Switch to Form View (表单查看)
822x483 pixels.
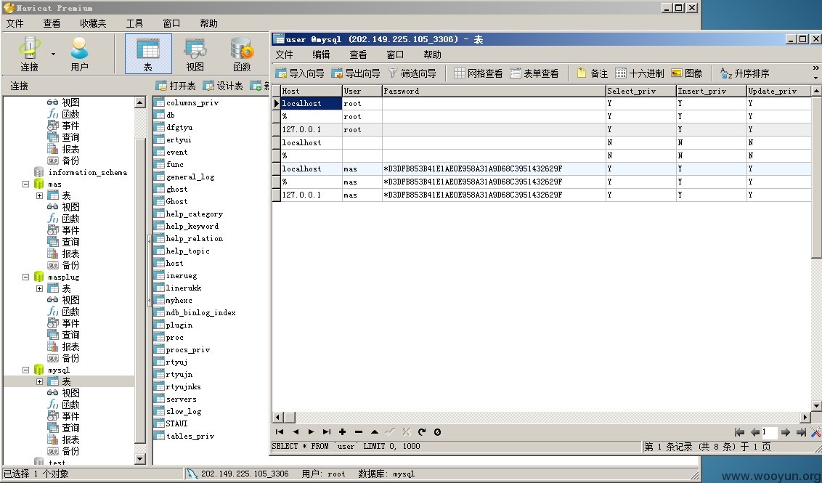[x=534, y=73]
